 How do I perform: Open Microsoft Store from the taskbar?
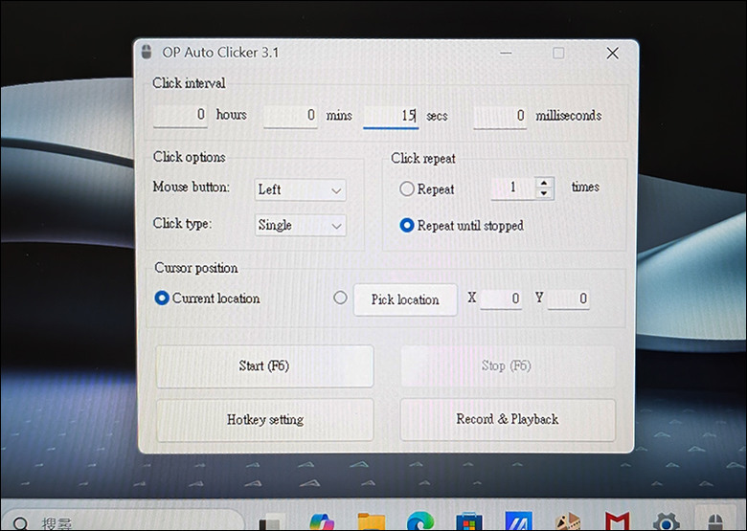pyautogui.click(x=469, y=522)
